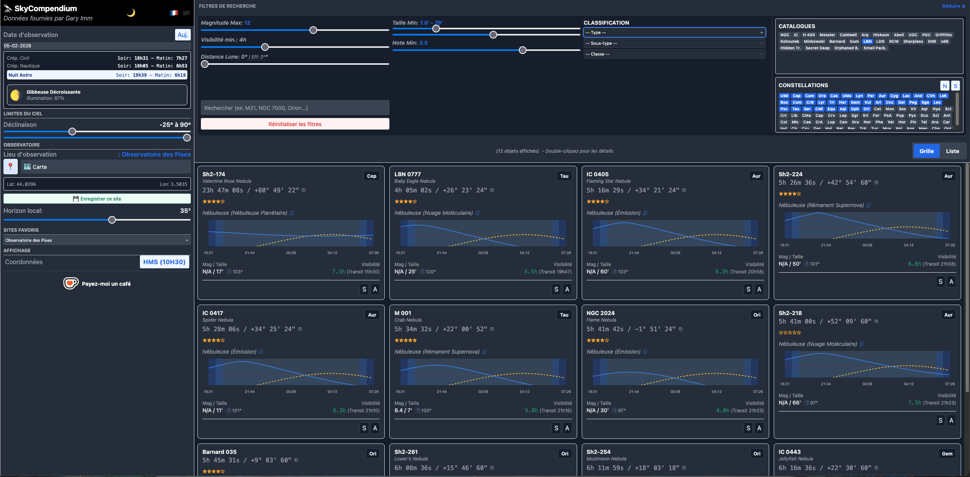Open info icon beside Nébuleuse (Nuage Moléculaire) for LBN 0777
The height and width of the screenshot is (477, 970).
(x=477, y=213)
